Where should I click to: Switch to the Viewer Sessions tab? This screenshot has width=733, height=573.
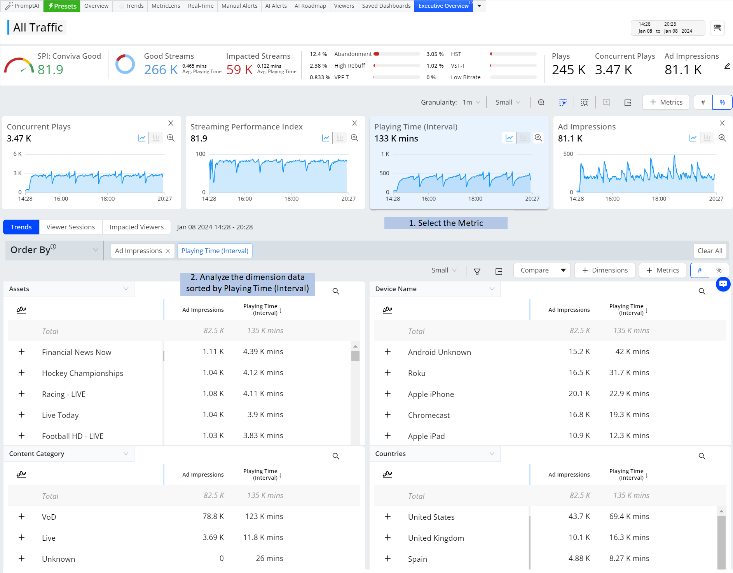pyautogui.click(x=70, y=227)
